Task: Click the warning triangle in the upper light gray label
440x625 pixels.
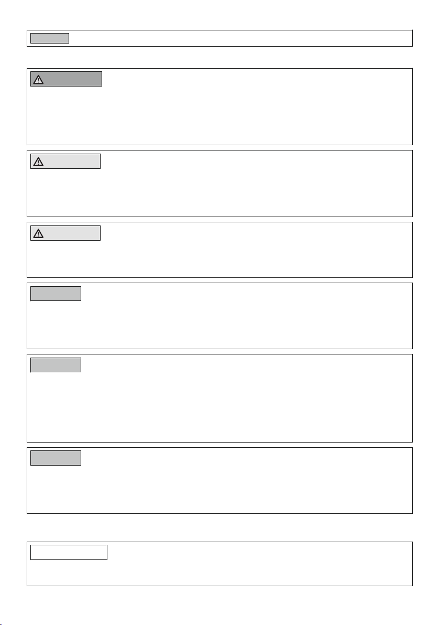Action: [38, 161]
